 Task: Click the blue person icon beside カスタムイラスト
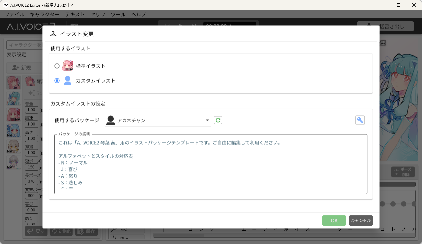click(68, 81)
